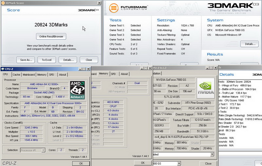Click the memory Channels Dual field
The height and width of the screenshot is (166, 262).
click(x=137, y=83)
